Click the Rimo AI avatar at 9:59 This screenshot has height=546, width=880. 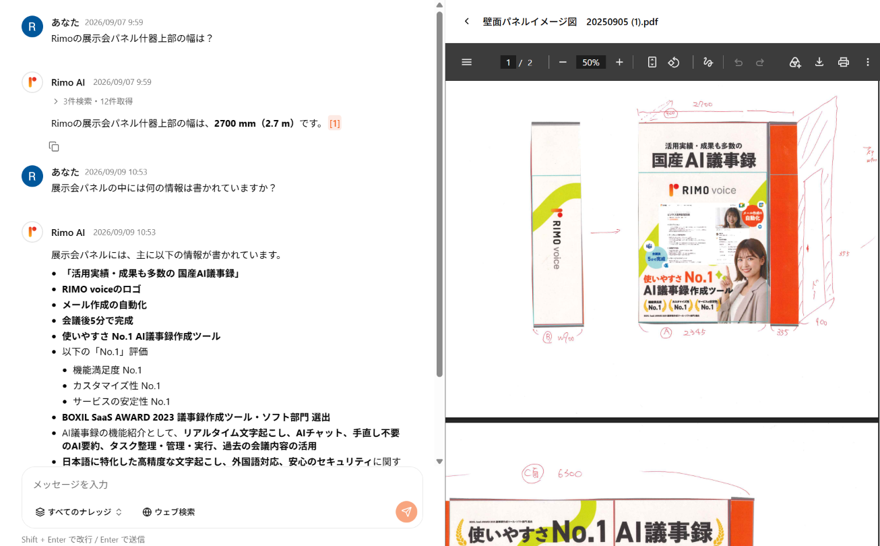coord(32,83)
